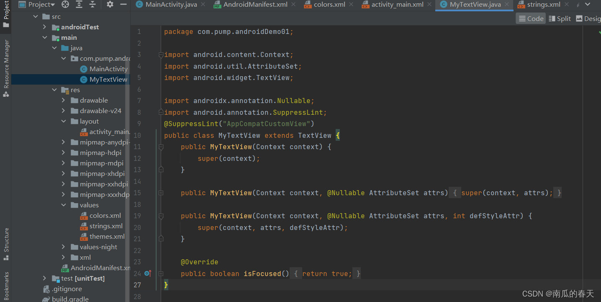Switch to the colors.xml tab

330,5
